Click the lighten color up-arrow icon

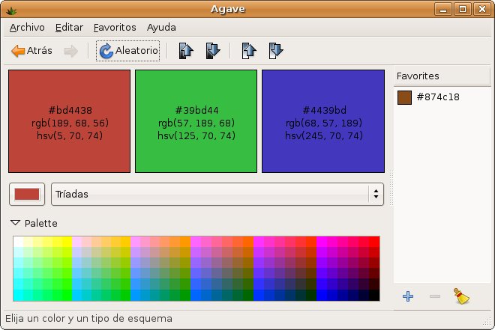[186, 51]
